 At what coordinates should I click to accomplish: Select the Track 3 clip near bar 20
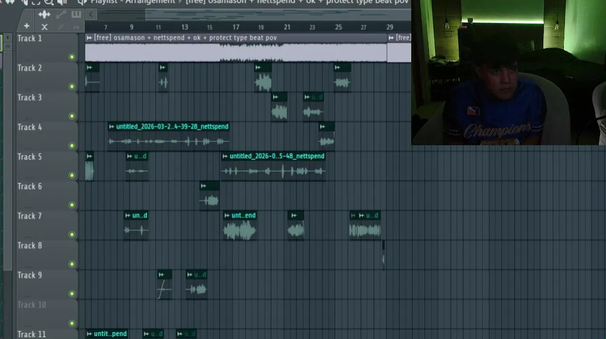point(279,107)
